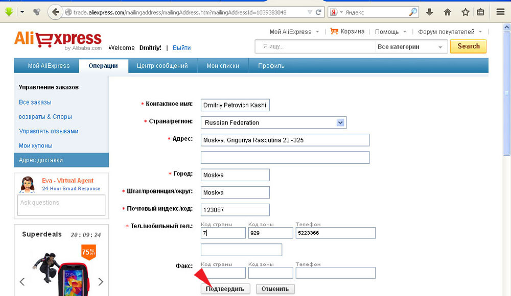This screenshot has width=511, height=296.
Task: Click the empty mobile phone field below
Action: click(x=242, y=250)
